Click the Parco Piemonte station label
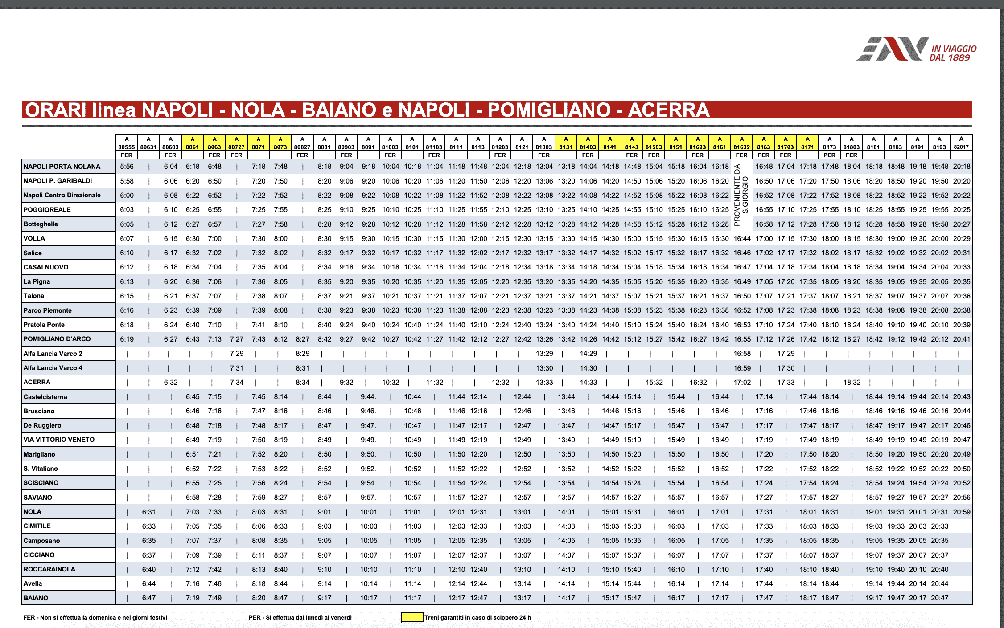 48,310
